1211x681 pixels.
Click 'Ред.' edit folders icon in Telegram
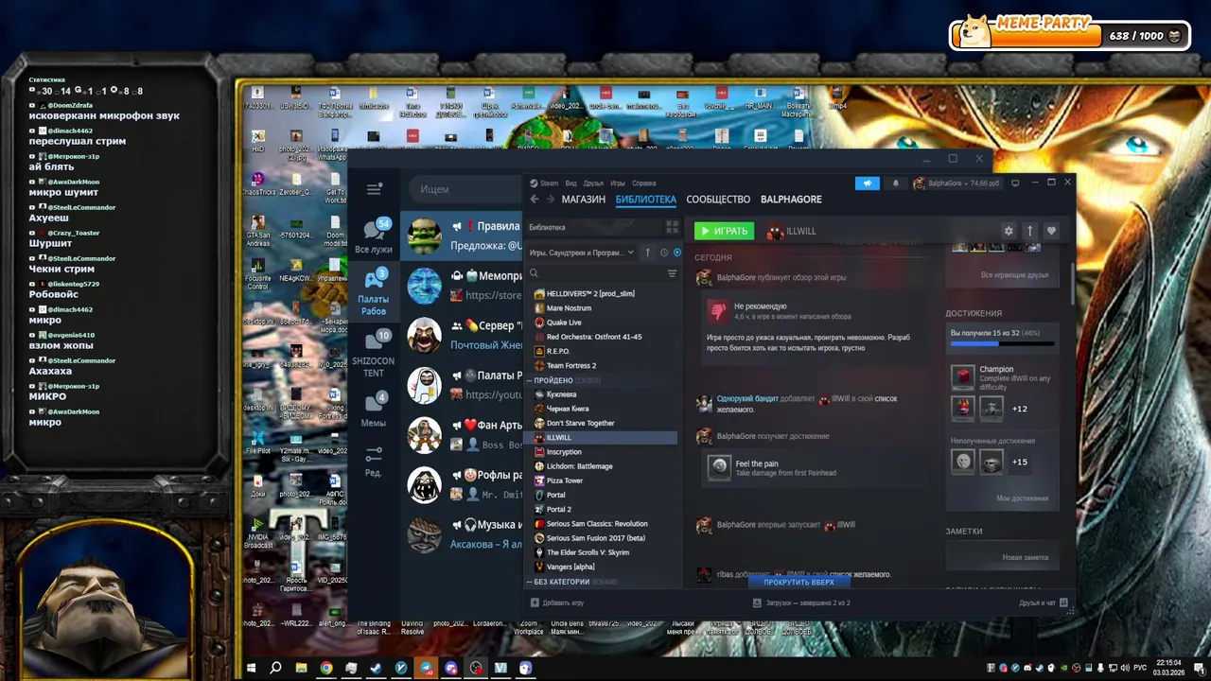click(374, 462)
